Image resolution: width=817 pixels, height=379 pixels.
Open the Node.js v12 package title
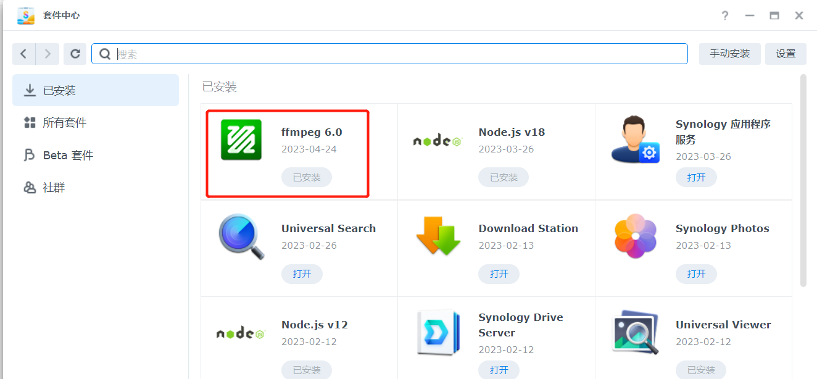point(315,325)
